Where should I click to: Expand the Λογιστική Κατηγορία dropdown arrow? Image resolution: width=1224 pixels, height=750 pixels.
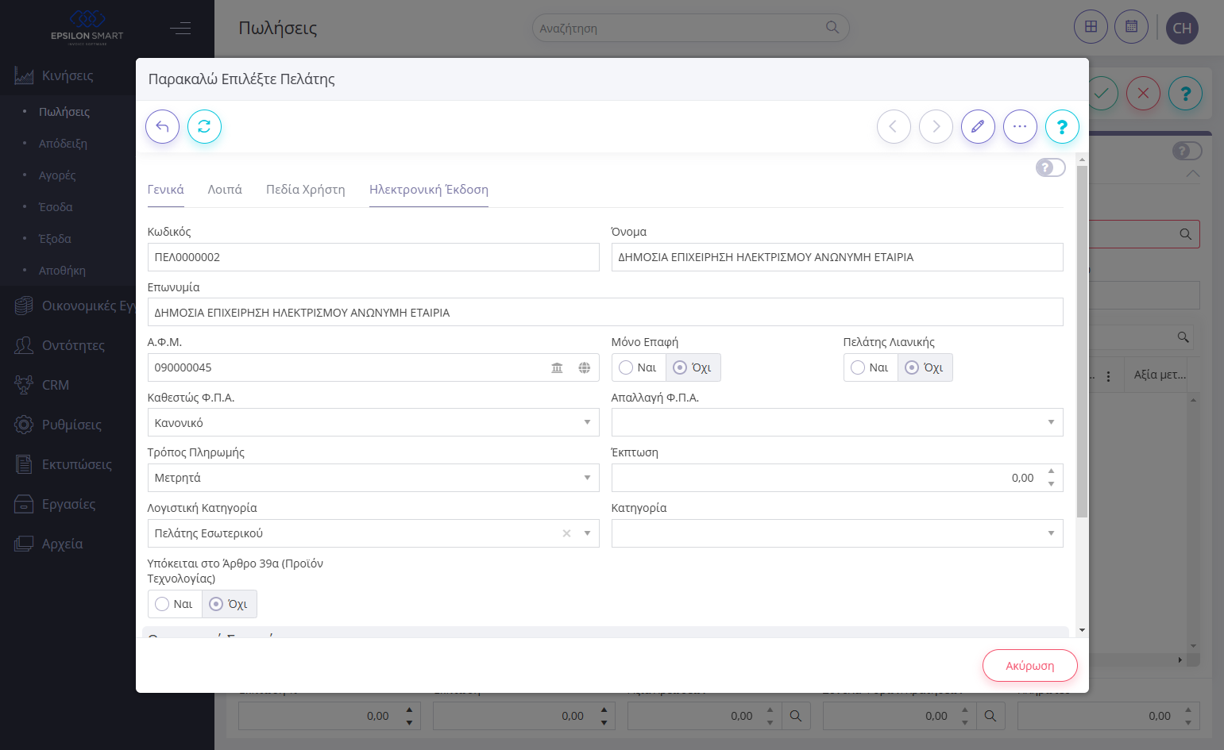(587, 533)
